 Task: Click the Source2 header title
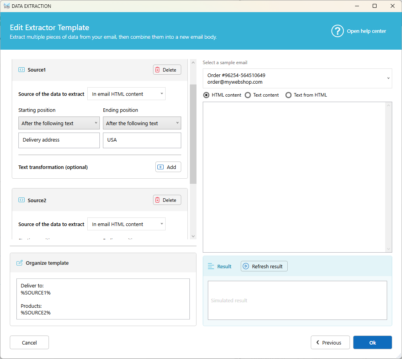(x=37, y=200)
